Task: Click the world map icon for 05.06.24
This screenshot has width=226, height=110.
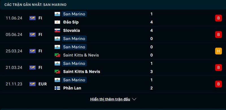Action: click(x=32, y=35)
